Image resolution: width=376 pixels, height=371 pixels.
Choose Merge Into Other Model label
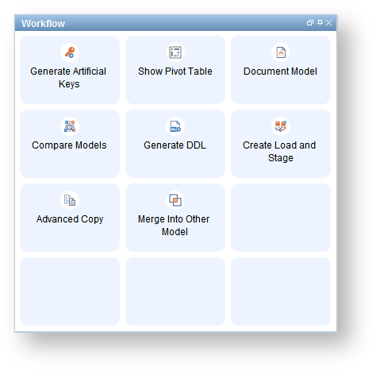click(174, 226)
